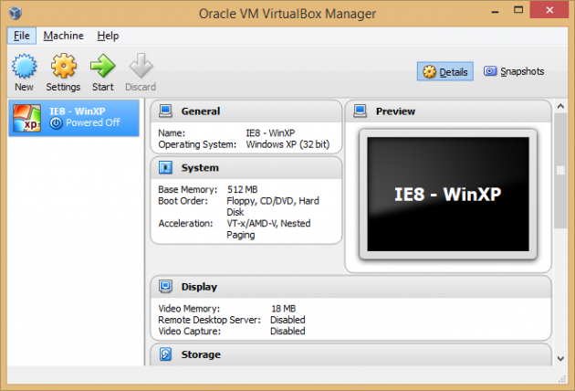This screenshot has width=575, height=391.
Task: Toggle the Details view button
Action: [445, 71]
